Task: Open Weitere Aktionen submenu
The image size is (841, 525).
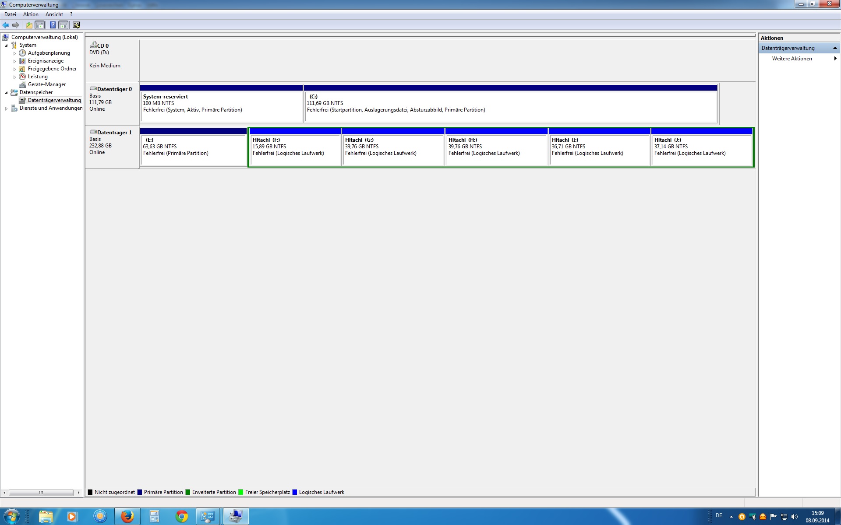Action: (792, 59)
